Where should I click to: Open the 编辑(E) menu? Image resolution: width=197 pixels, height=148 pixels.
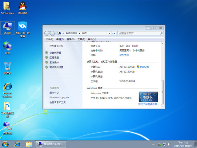[60, 39]
